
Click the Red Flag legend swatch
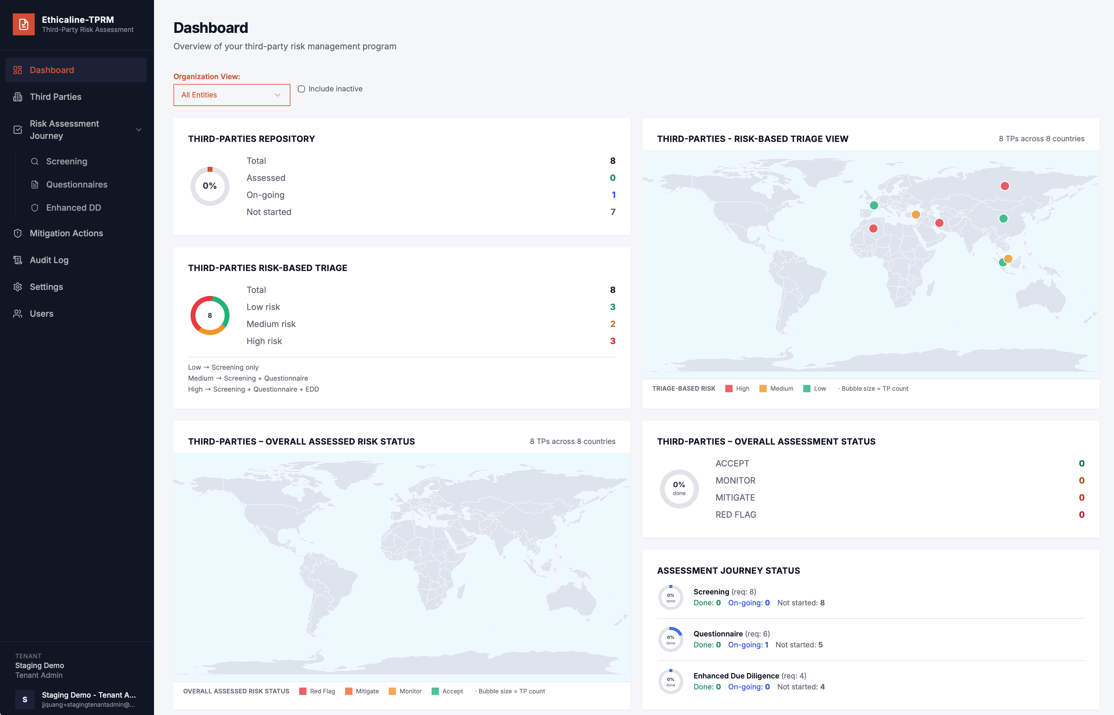pos(303,691)
